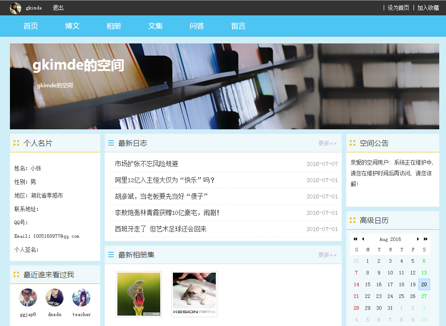The width and height of the screenshot is (446, 326).
Task: Open visitor dnedu's avatar
Action: pyautogui.click(x=55, y=298)
